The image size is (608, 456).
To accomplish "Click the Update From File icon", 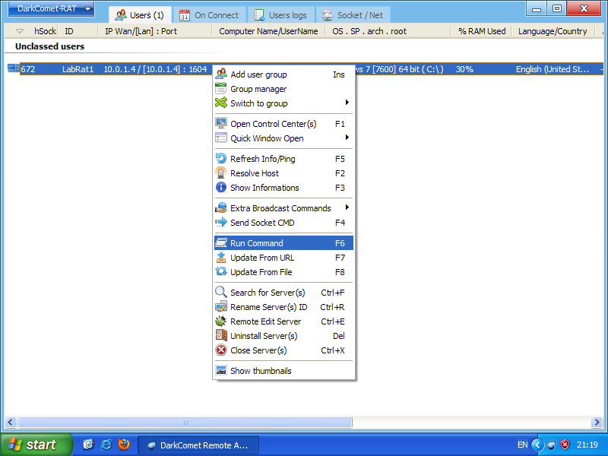I will (x=221, y=272).
